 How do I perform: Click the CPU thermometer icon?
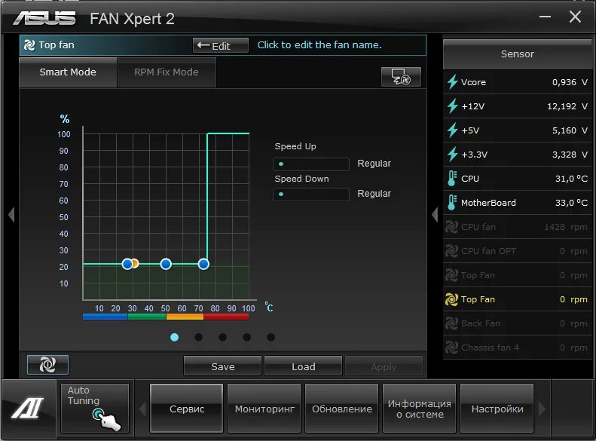click(x=452, y=179)
